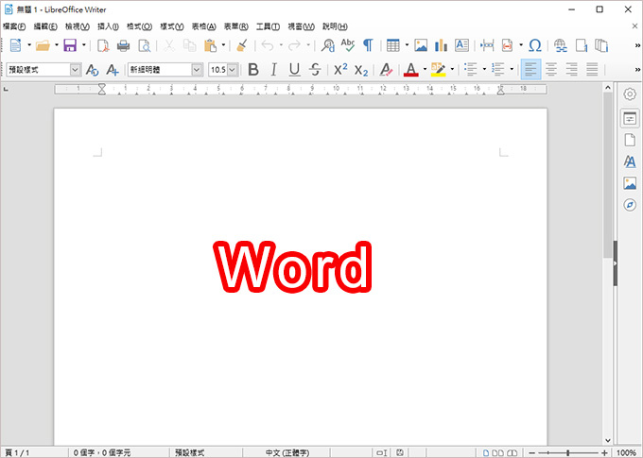Viewport: 643px width, 458px height.
Task: Open the font name dropdown
Action: [x=197, y=70]
